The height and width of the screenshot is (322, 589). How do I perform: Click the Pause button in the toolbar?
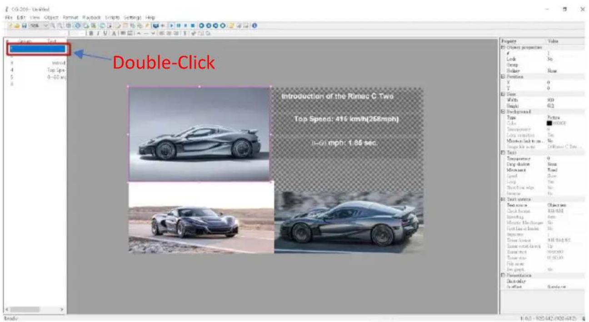pyautogui.click(x=179, y=26)
